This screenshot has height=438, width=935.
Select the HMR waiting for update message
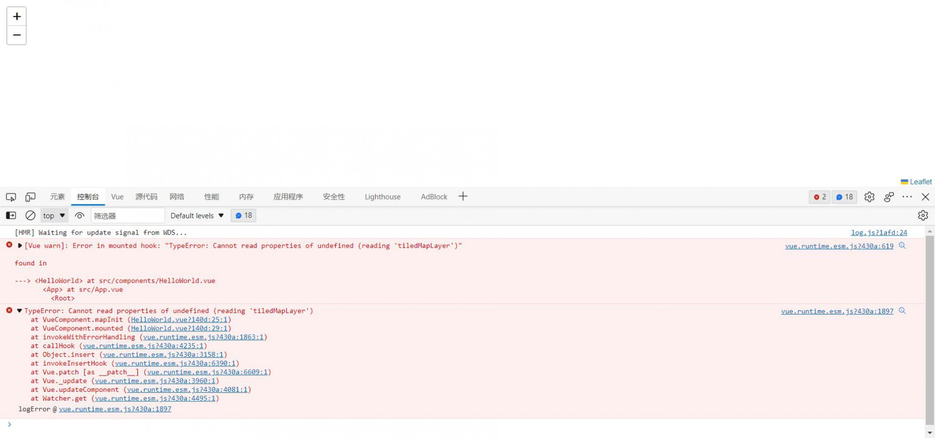(x=101, y=233)
